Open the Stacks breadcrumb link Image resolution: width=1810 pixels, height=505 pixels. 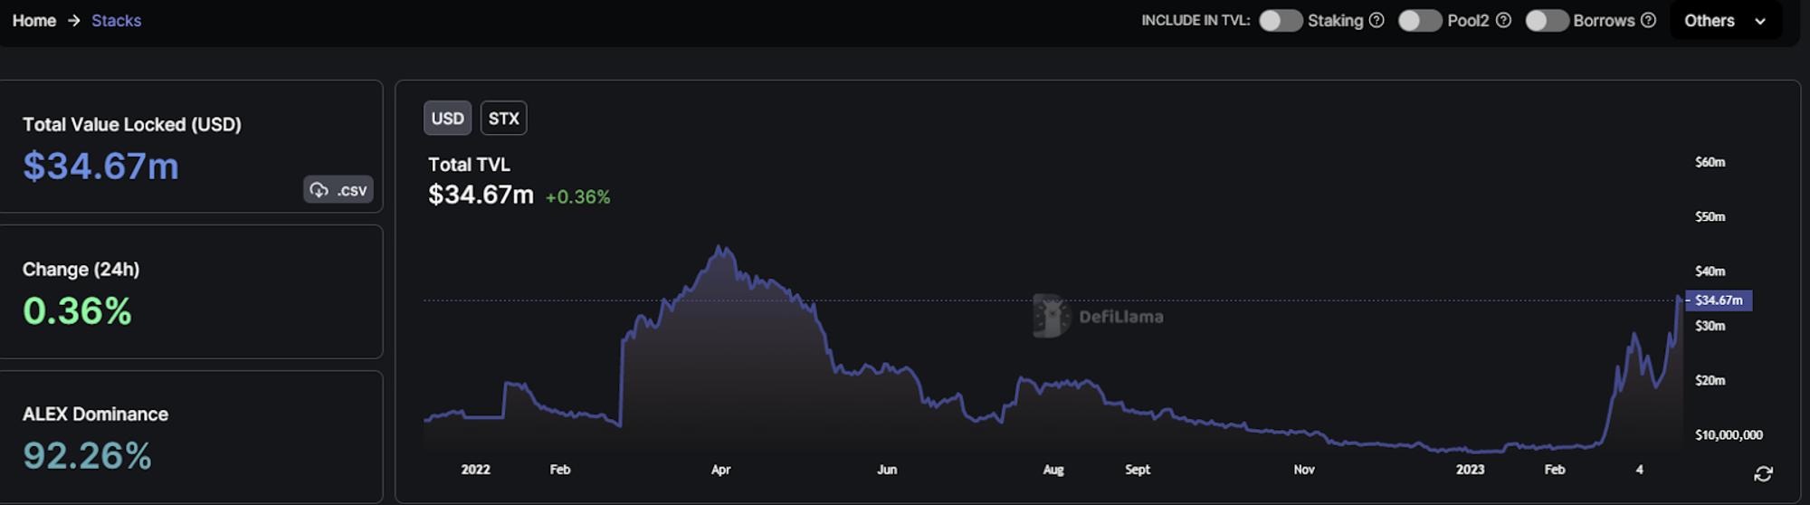click(116, 20)
